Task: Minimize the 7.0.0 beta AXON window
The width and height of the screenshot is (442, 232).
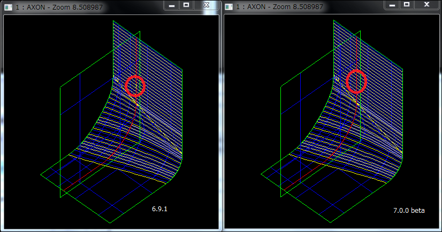Action: (392, 4)
